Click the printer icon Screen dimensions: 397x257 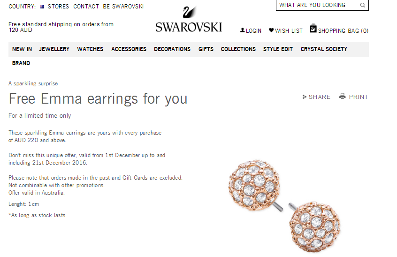(x=342, y=96)
